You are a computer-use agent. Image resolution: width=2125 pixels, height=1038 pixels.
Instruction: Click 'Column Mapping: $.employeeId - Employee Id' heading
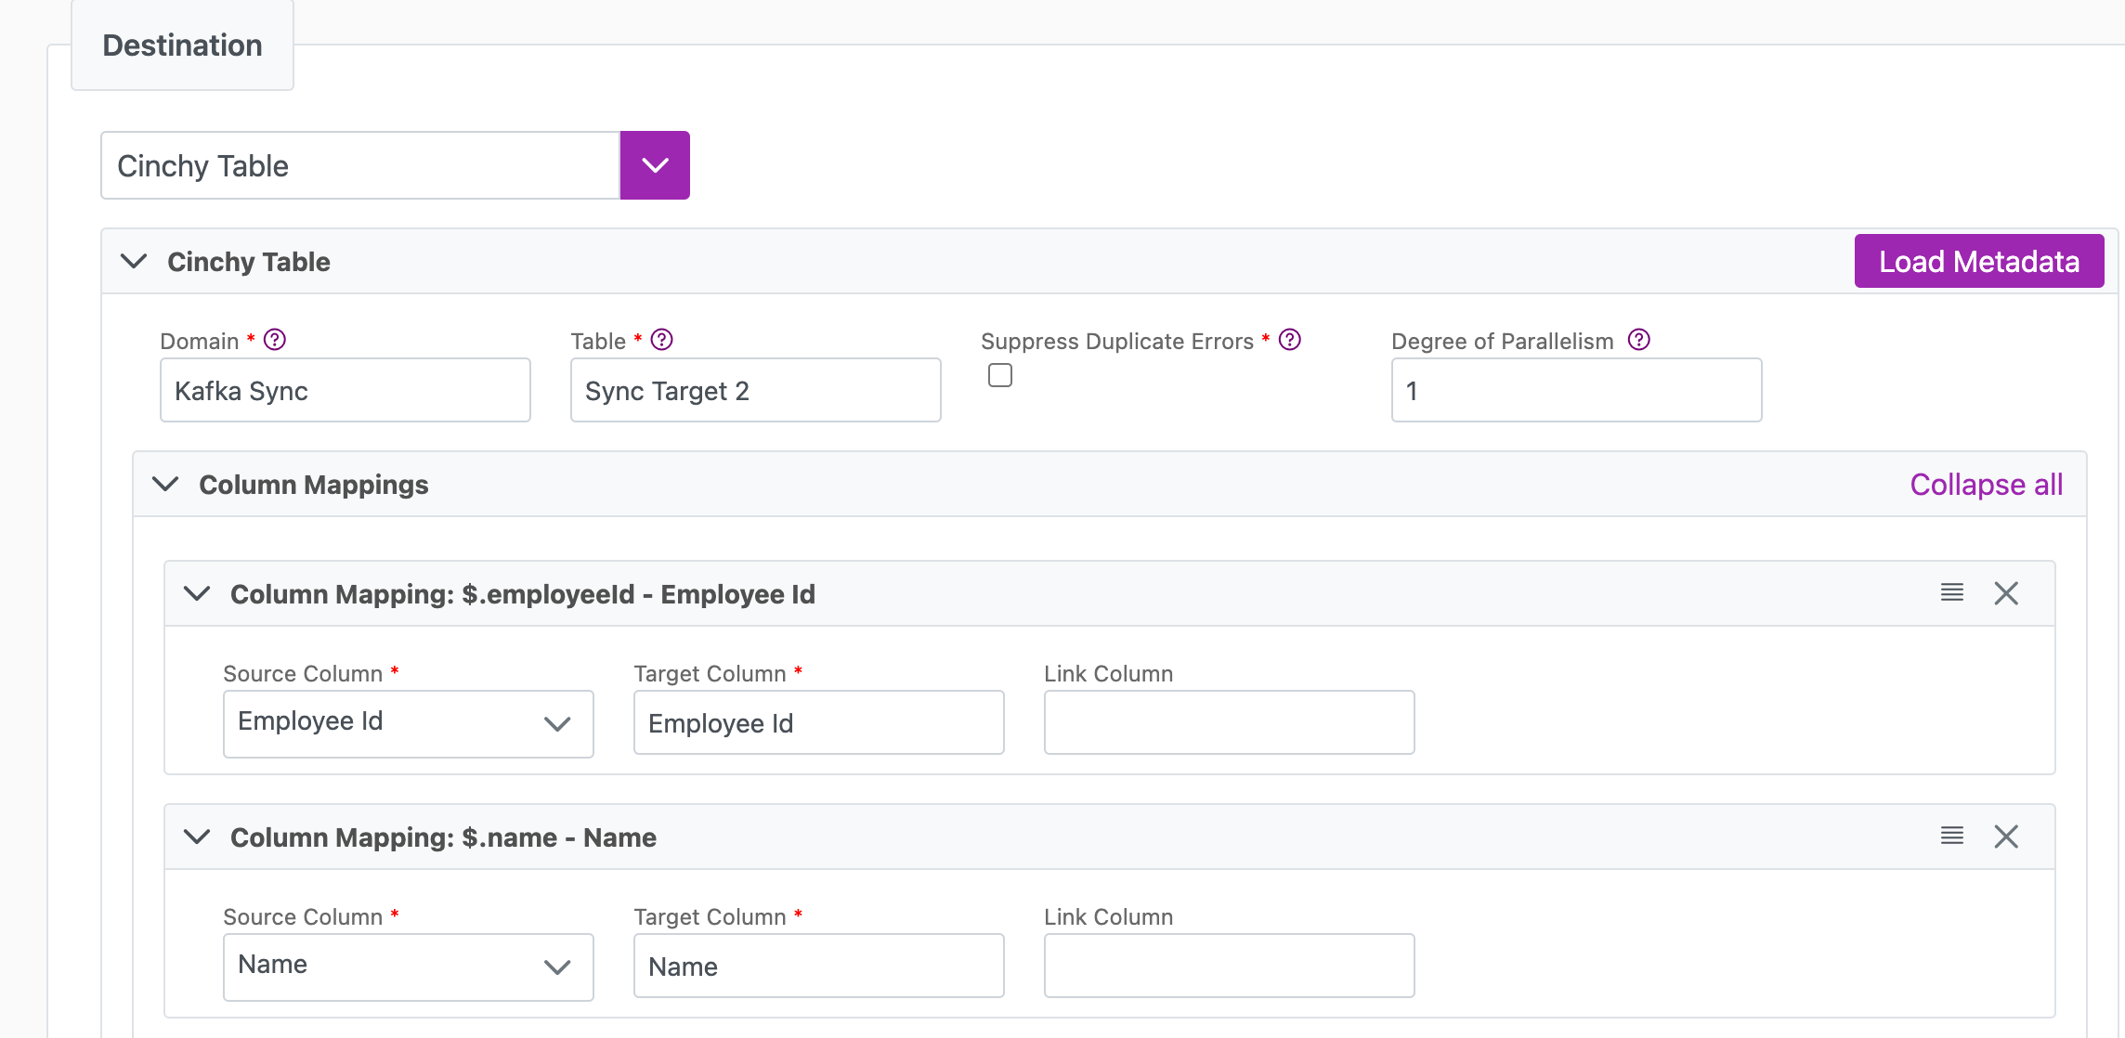pos(523,594)
